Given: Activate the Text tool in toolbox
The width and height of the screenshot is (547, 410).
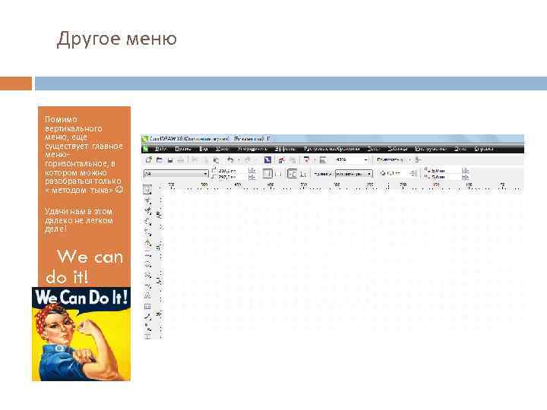Looking at the screenshot, I should (x=147, y=295).
